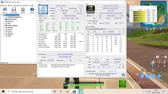Open Cortana circle icon
The height and width of the screenshot is (94, 168).
click(x=55, y=91)
